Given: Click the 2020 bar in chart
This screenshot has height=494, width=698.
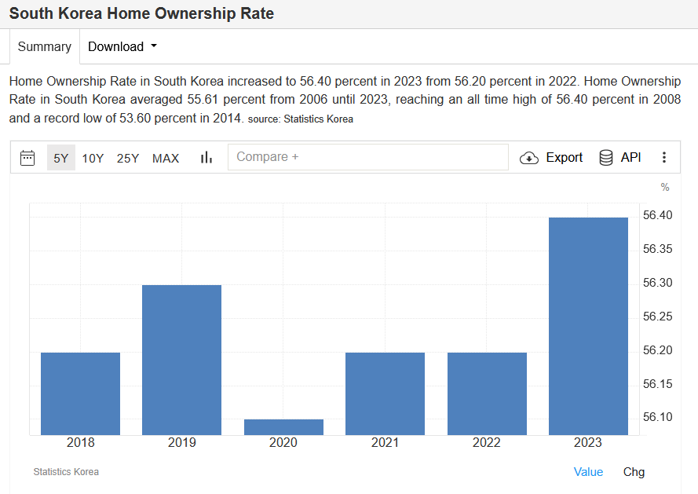Looking at the screenshot, I should (283, 427).
